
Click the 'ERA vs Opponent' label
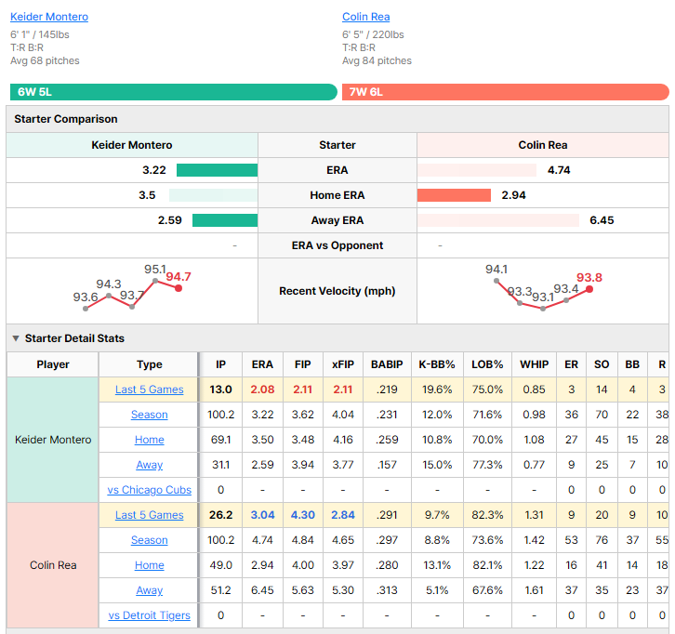(337, 245)
